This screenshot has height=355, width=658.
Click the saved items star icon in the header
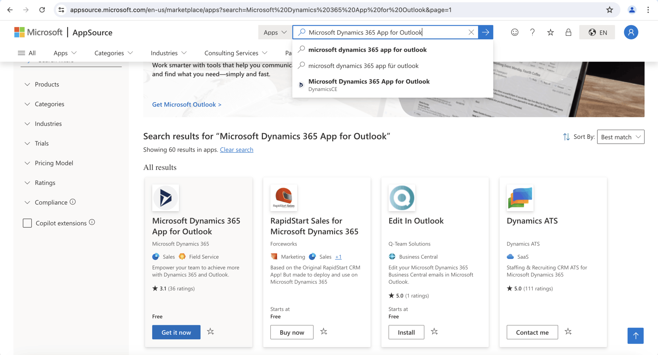550,32
